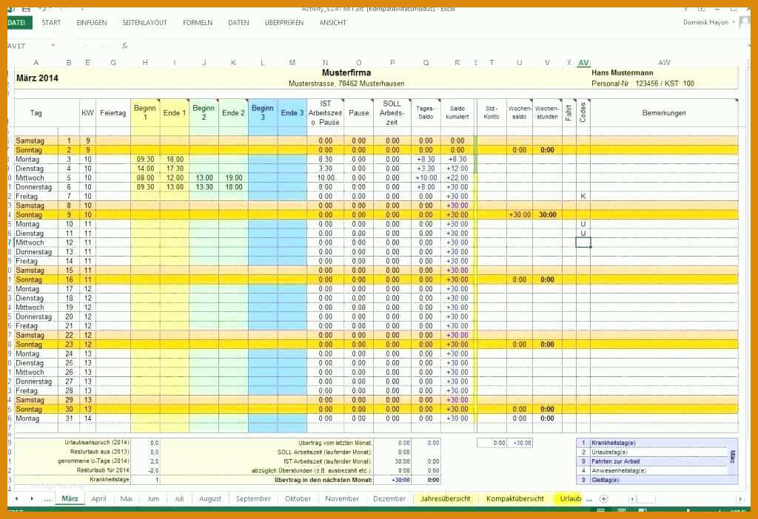
Task: Switch to the November sheet tab
Action: (342, 499)
